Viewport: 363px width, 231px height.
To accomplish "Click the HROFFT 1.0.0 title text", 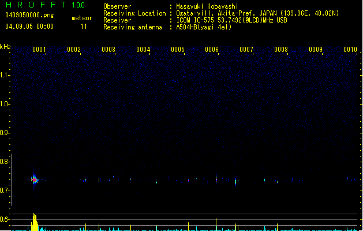I will pos(46,5).
